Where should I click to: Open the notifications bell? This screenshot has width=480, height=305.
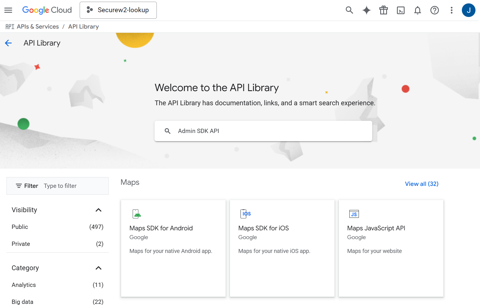tap(417, 10)
